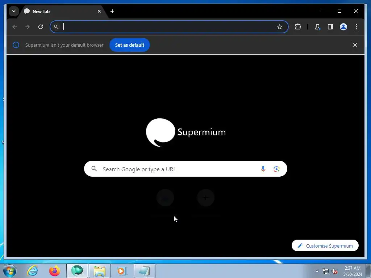Open Windows Media Player from taskbar
371x278 pixels.
(122, 271)
